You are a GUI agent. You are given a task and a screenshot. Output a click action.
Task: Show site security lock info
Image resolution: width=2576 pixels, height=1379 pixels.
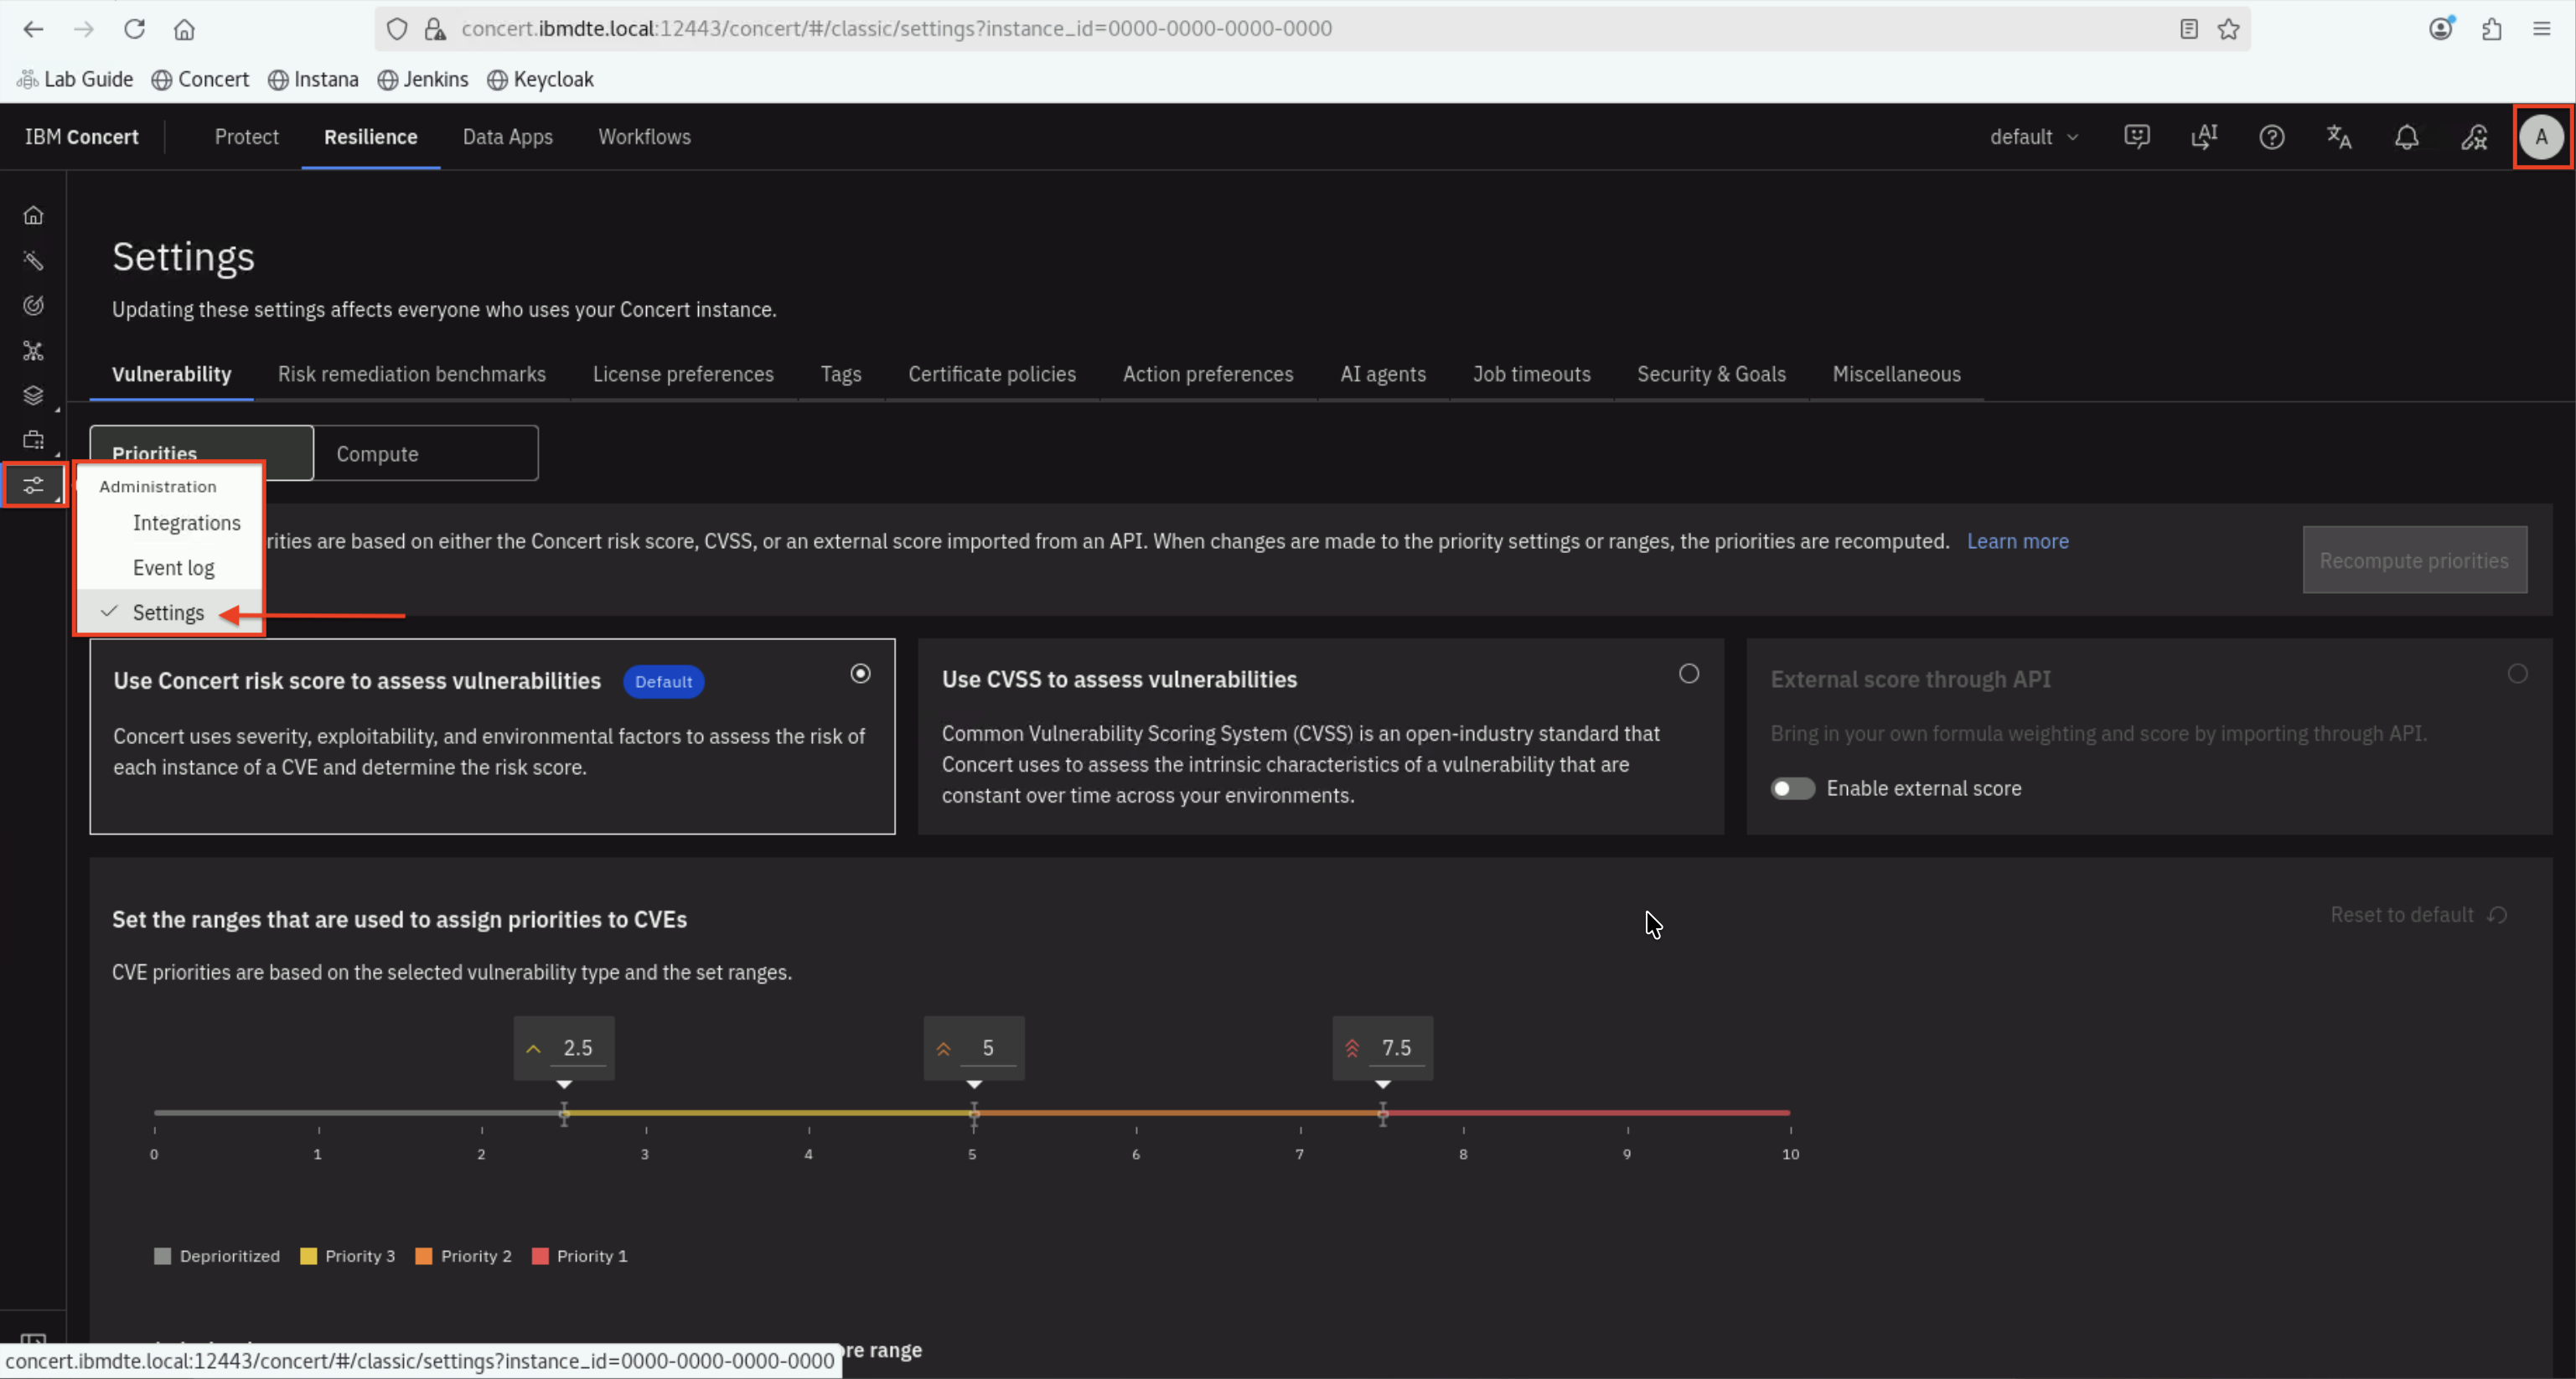click(435, 29)
